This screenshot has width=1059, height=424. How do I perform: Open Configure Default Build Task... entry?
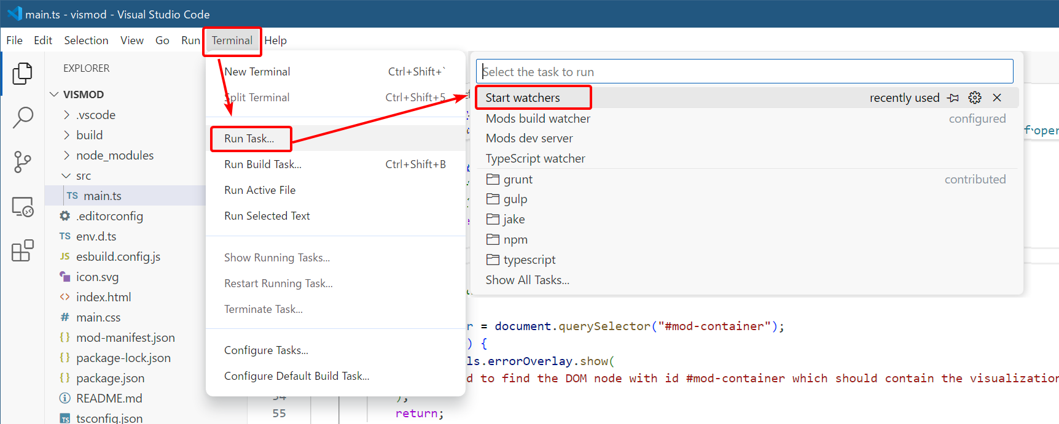point(335,376)
